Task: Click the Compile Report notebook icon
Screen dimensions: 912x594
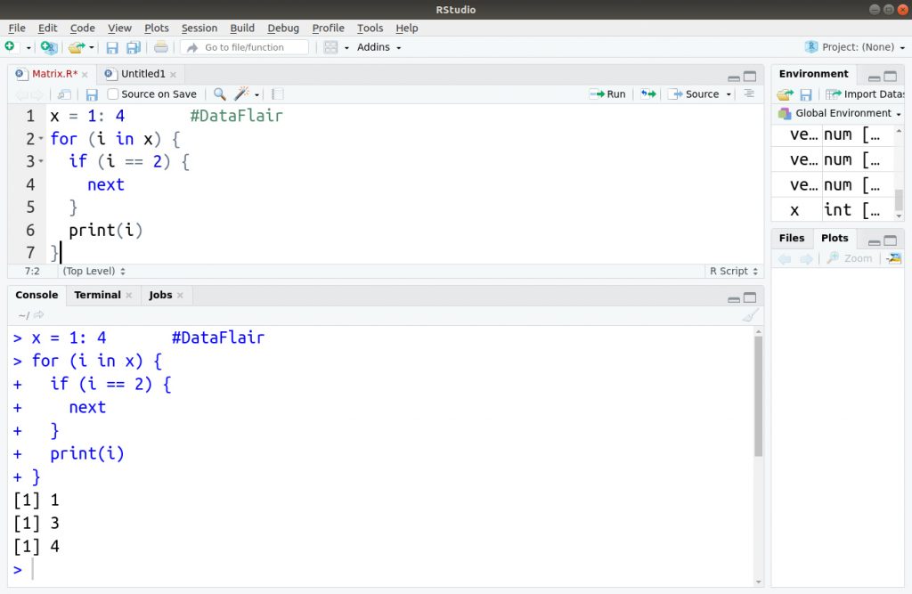Action: click(x=278, y=94)
